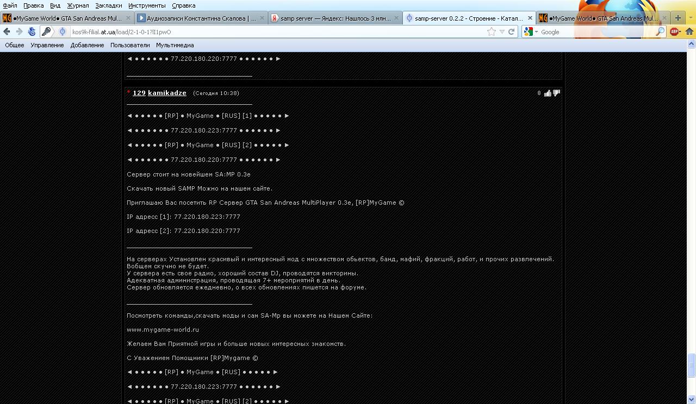Viewport: 696px width, 404px height.
Task: Open the Журнал menu
Action: point(78,5)
